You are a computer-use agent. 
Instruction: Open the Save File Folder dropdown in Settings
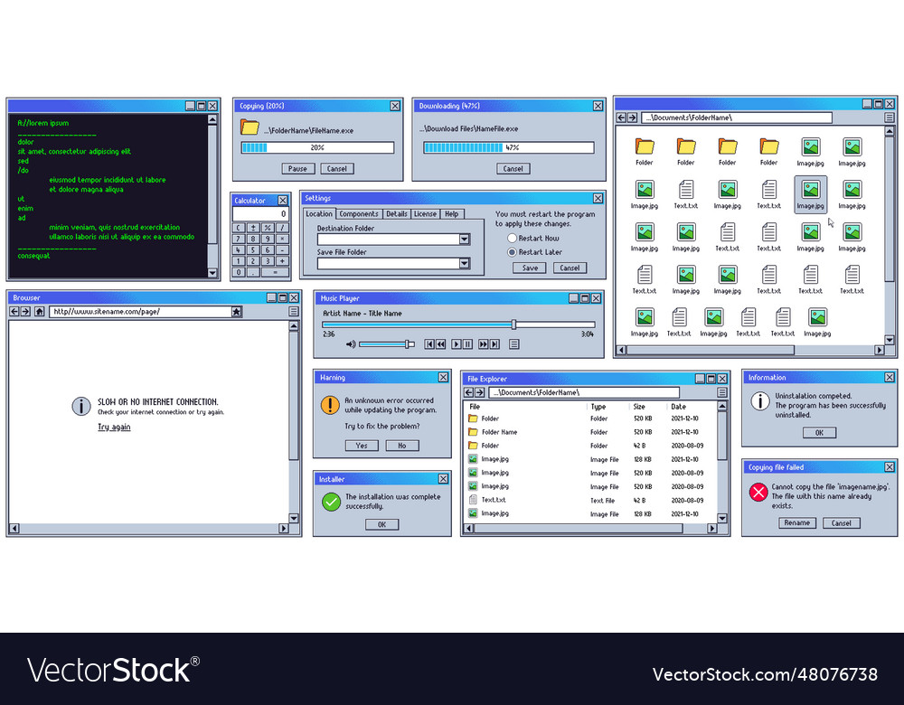(464, 262)
